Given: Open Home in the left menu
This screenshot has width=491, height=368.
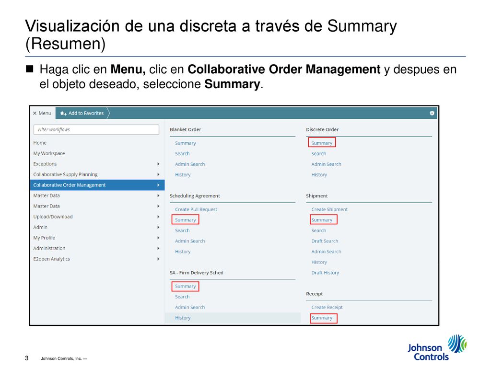Looking at the screenshot, I should [x=40, y=143].
